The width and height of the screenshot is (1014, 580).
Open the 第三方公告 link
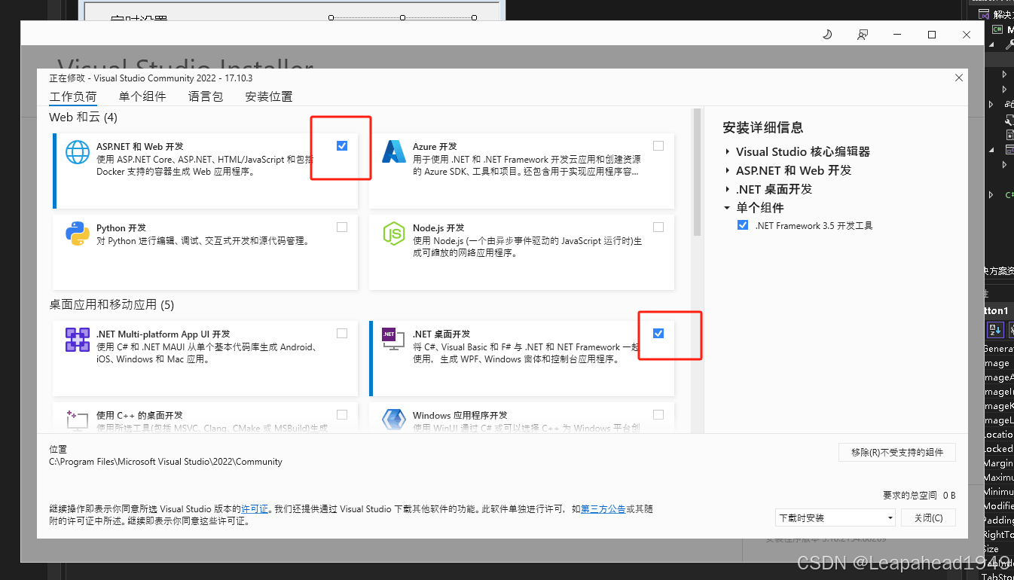click(x=603, y=509)
